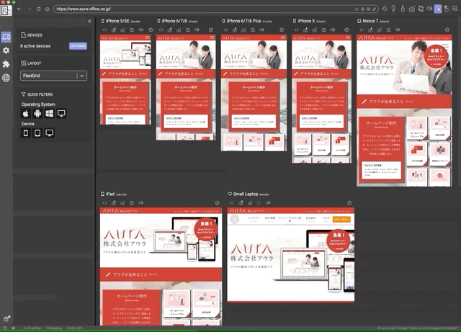Toggle the Apple operating system filter
This screenshot has height=332, width=461.
26,114
